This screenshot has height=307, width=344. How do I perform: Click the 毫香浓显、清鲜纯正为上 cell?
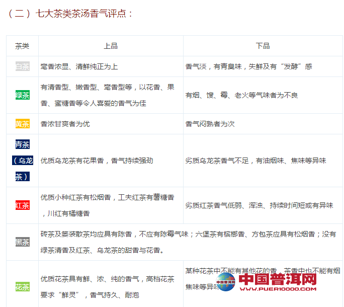(x=79, y=66)
